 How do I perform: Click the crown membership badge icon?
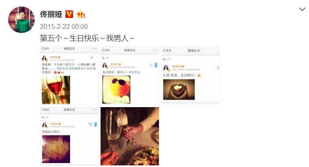(x=81, y=14)
